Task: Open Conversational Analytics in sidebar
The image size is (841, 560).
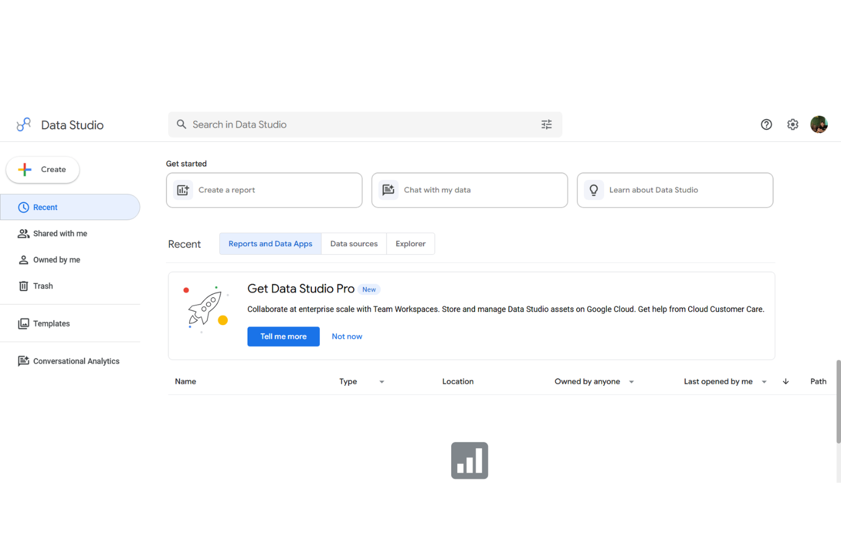Action: [70, 361]
